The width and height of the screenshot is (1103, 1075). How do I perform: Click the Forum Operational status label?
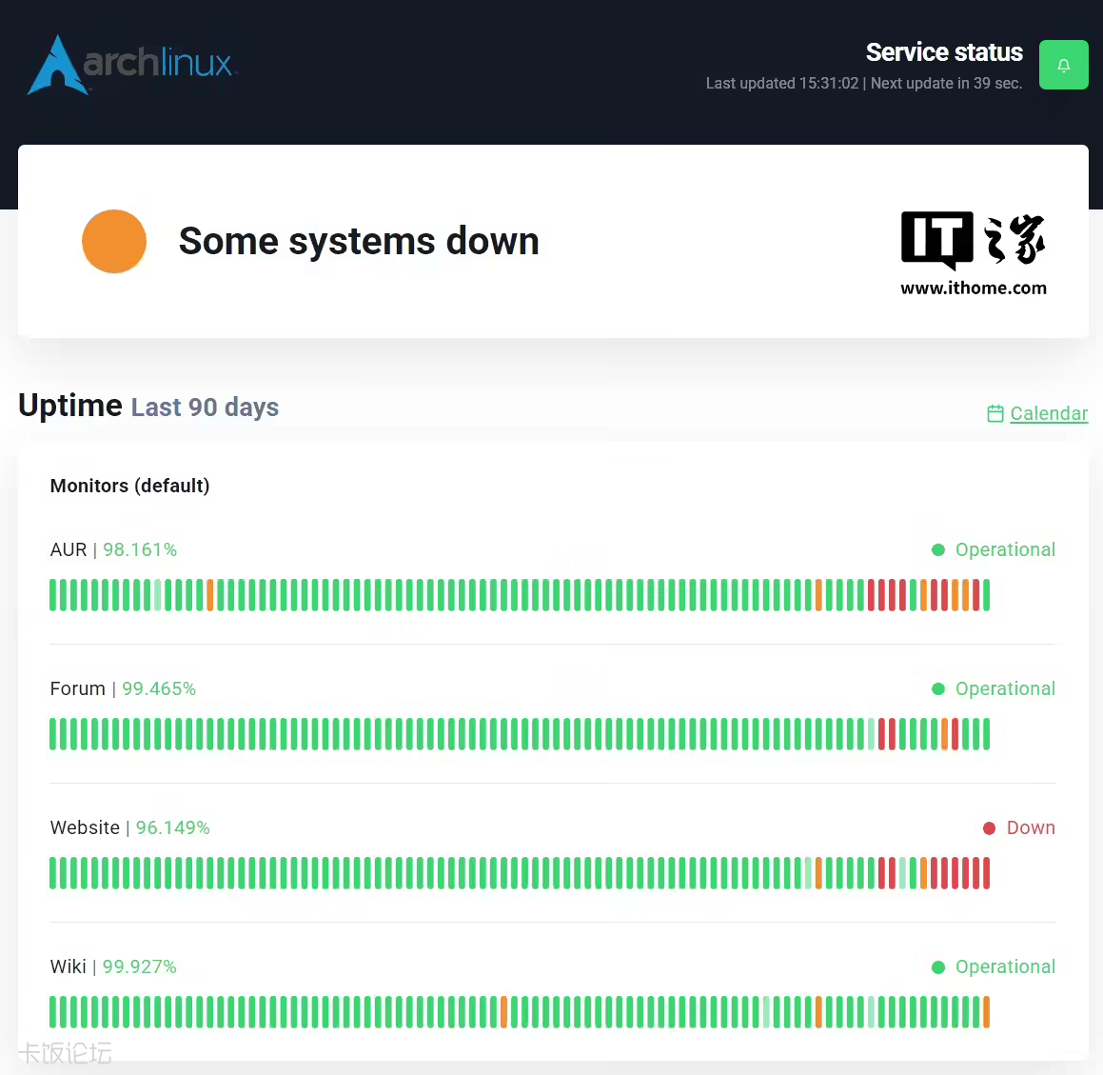[1005, 689]
